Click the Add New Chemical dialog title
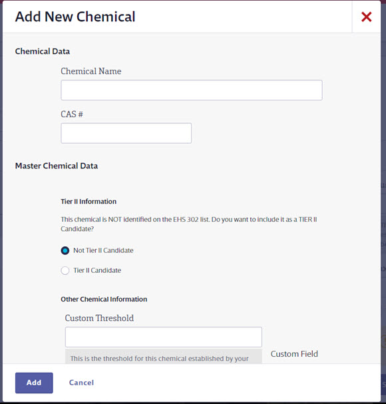This screenshot has height=404, width=386. click(x=75, y=17)
